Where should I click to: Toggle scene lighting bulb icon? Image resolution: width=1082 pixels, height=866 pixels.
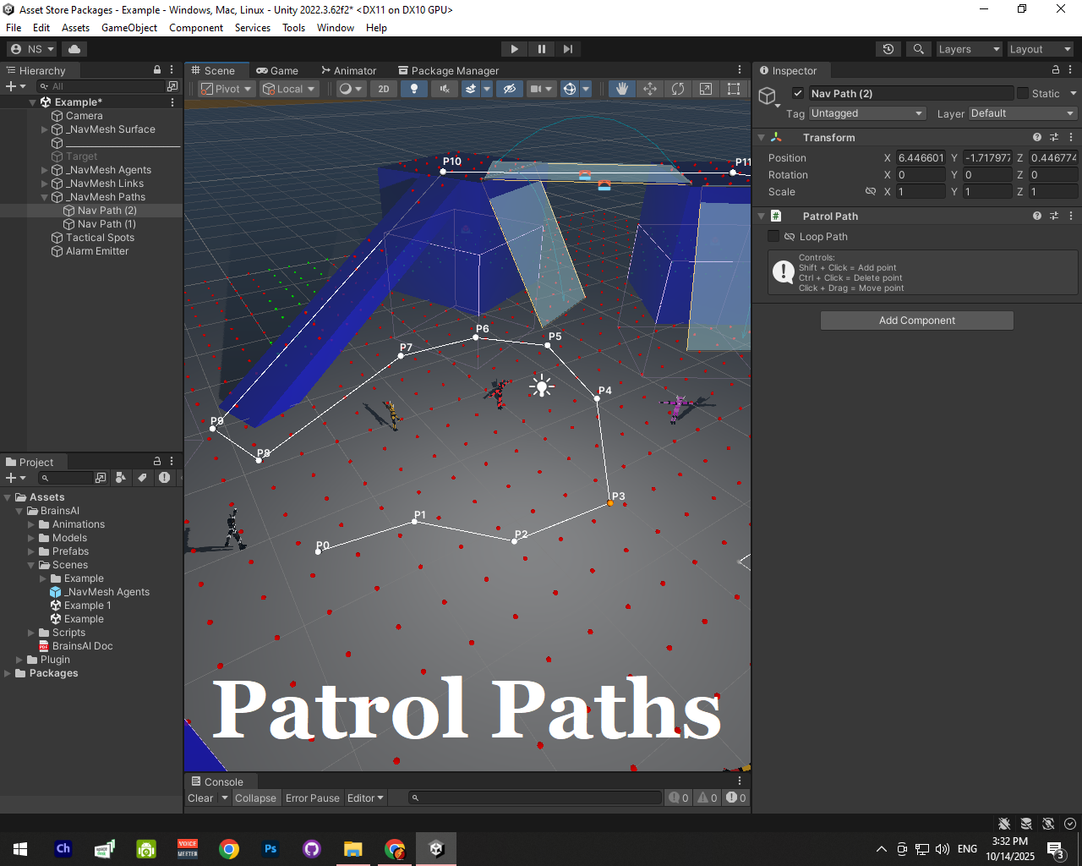click(x=413, y=89)
